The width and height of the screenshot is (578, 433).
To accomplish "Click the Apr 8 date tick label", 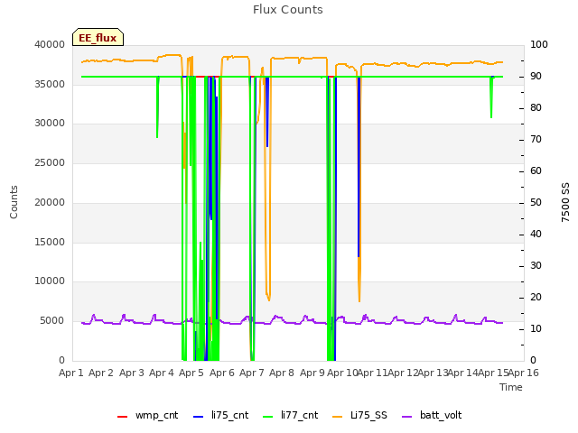I will 282,373.
